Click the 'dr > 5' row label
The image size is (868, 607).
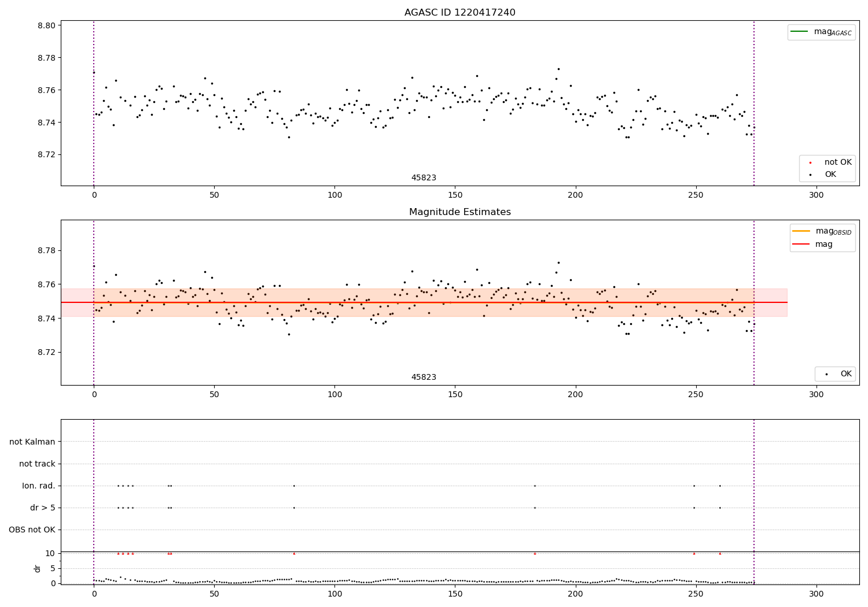43,508
